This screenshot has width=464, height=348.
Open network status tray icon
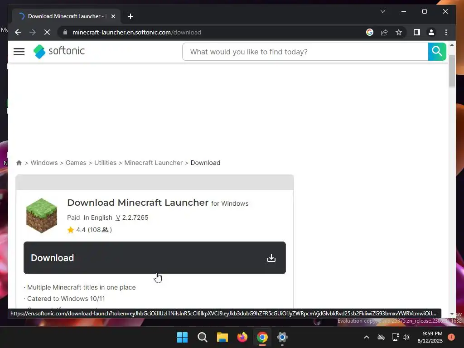[395, 337]
